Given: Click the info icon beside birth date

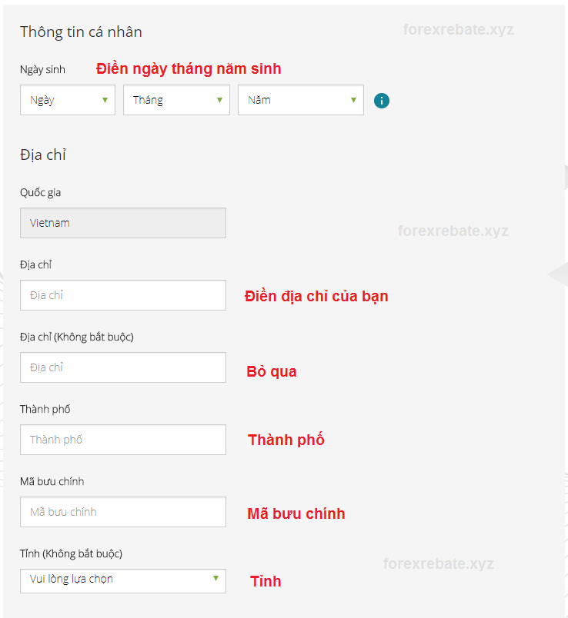Looking at the screenshot, I should click(x=382, y=101).
